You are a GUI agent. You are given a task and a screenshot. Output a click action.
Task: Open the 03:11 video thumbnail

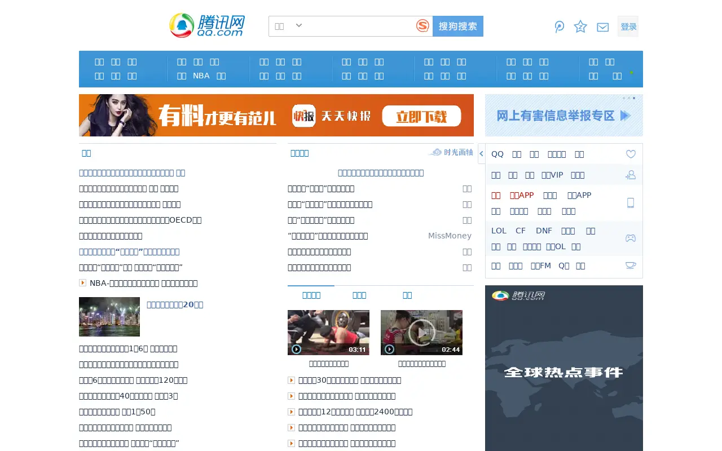[328, 333]
